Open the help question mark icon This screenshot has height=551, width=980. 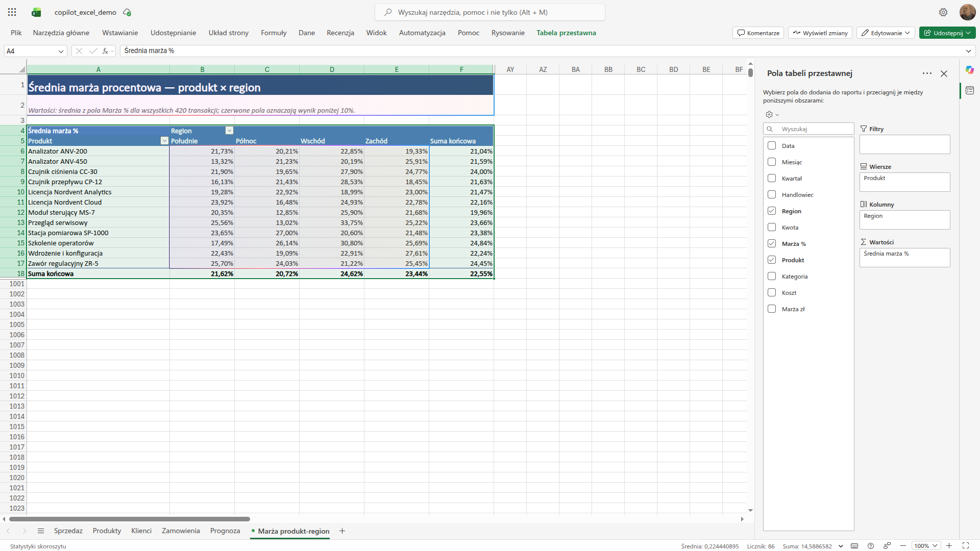coord(871,546)
